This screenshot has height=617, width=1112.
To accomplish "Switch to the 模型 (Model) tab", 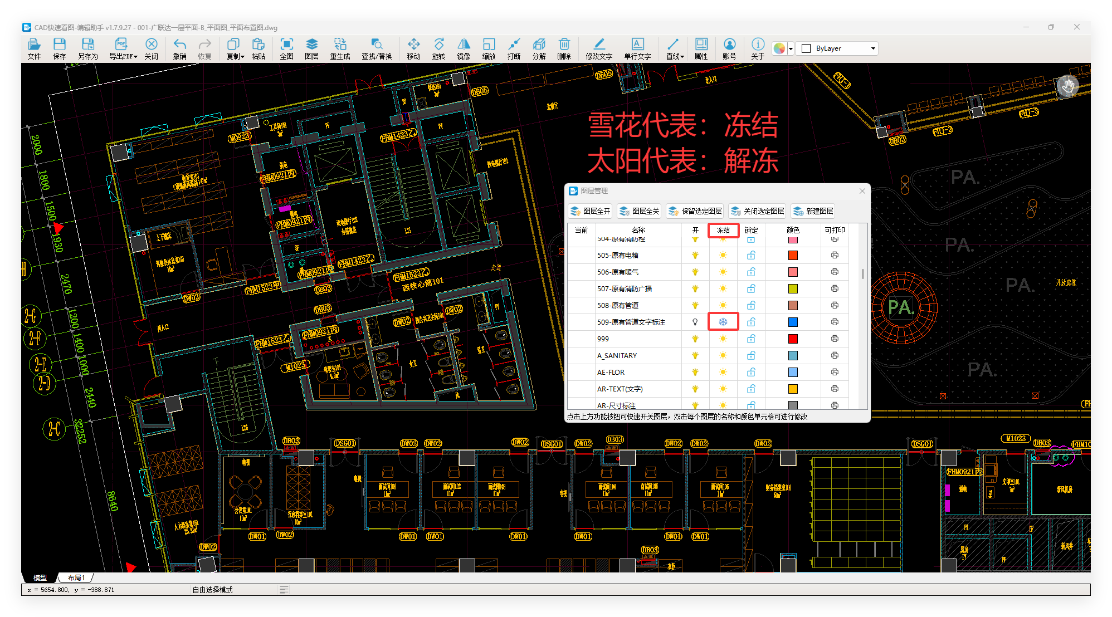I will 40,577.
